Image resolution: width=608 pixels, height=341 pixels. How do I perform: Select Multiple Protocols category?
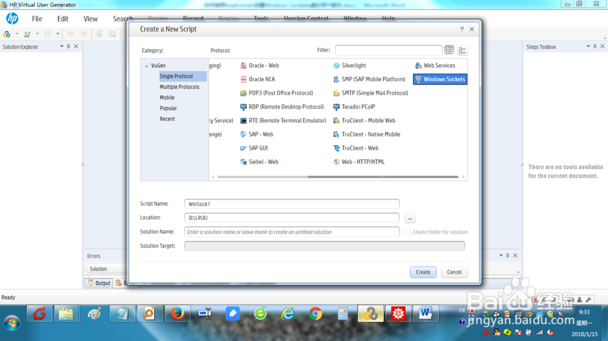click(179, 87)
